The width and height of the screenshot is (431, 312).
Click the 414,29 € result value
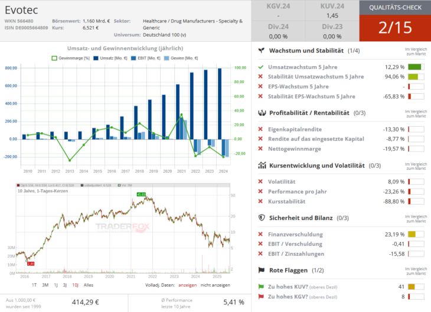click(x=85, y=303)
